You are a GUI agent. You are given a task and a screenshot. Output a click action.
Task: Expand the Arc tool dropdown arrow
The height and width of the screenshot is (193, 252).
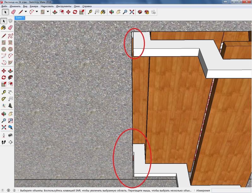(37, 12)
